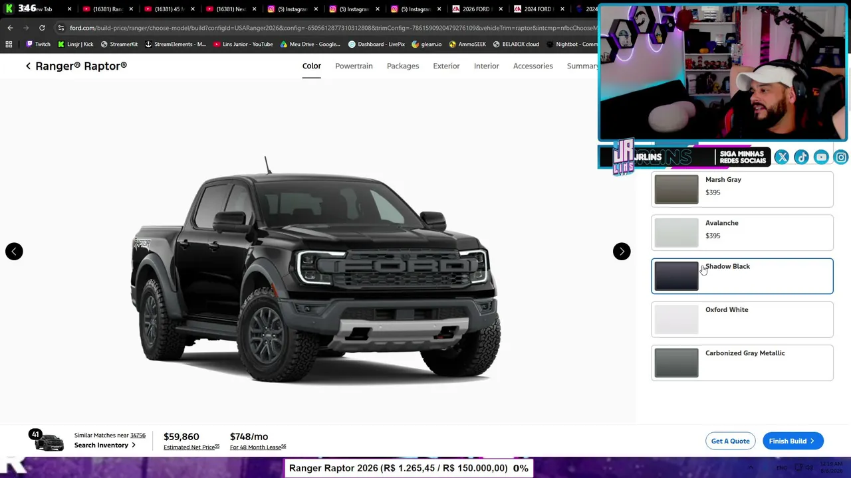Open the Powertrain step tab
Screen dimensions: 851x478
354,66
